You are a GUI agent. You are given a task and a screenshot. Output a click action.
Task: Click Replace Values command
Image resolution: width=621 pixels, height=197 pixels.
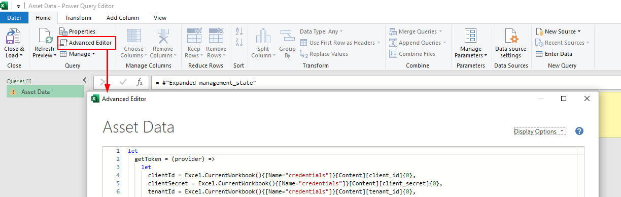(324, 54)
